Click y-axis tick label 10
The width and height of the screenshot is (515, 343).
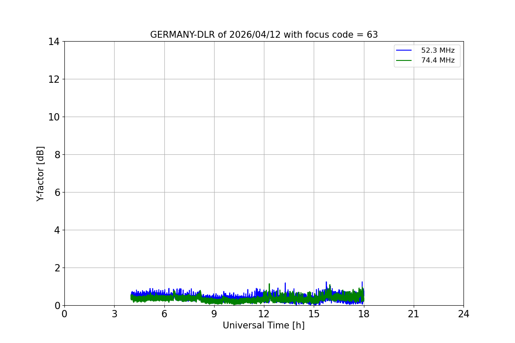[54, 117]
